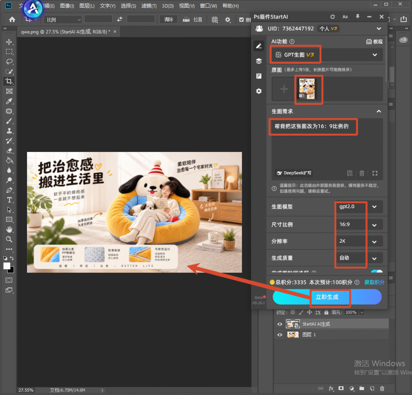This screenshot has height=395, width=412.
Task: Click DeepSeek扩写 prompt expand button
Action: coord(294,173)
